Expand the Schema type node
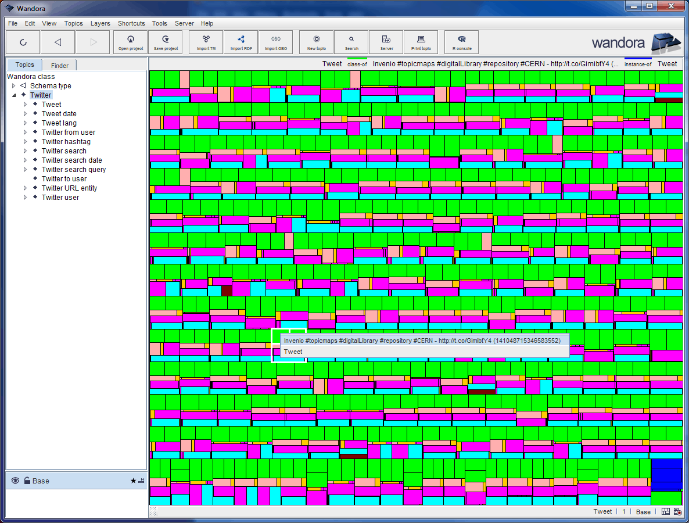This screenshot has width=689, height=523. coord(13,85)
